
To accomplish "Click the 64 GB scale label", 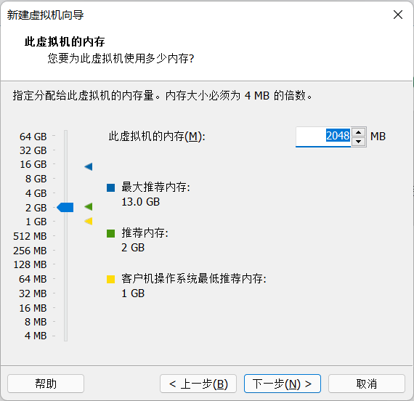I will [x=33, y=137].
